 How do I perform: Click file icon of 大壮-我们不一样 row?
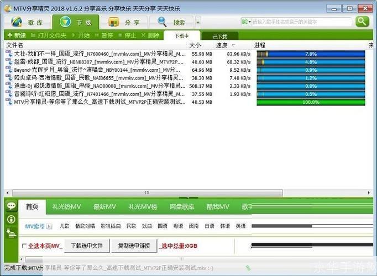click(9, 54)
